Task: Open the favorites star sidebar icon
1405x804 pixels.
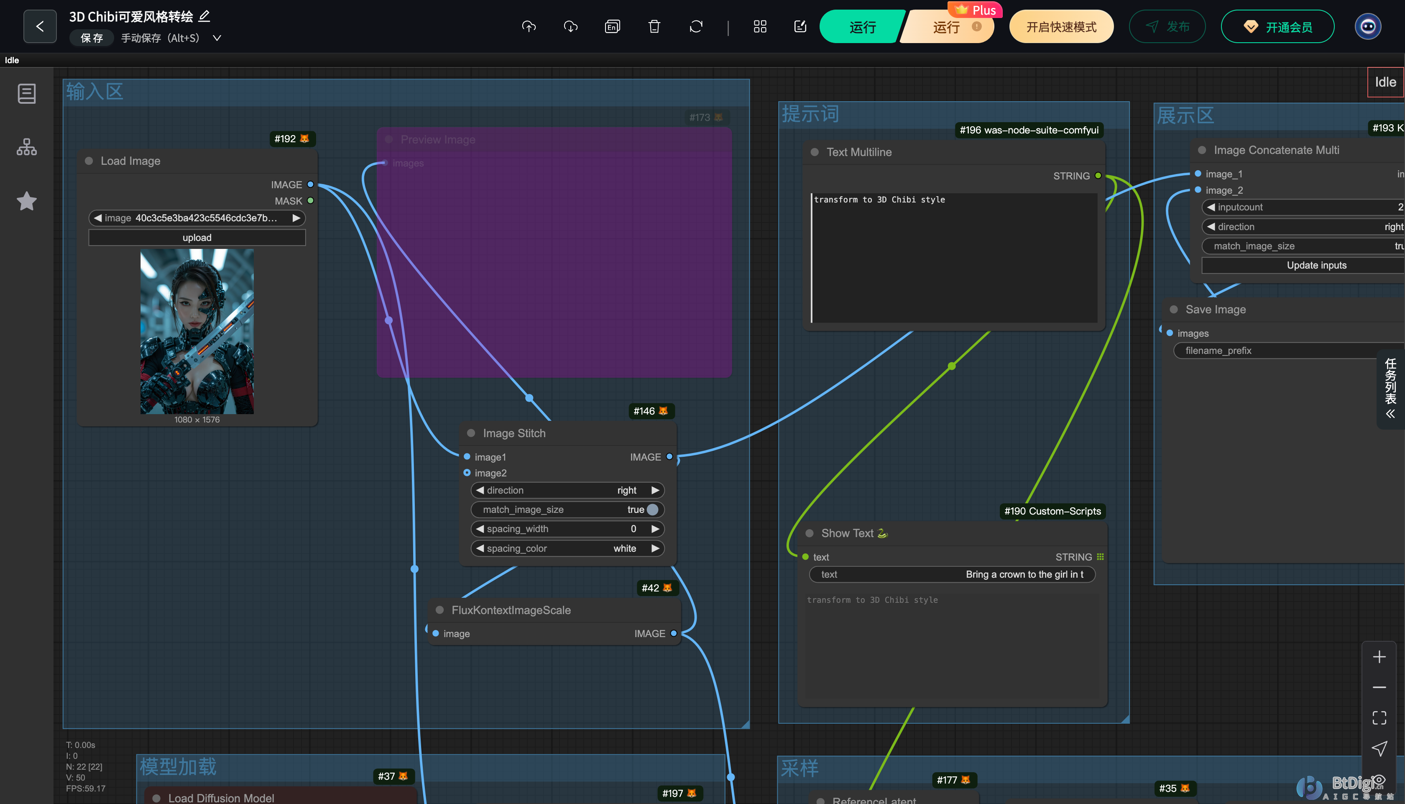Action: click(x=26, y=201)
